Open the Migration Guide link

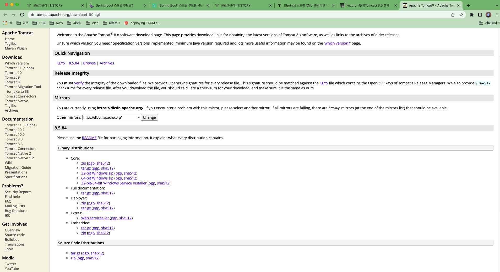point(18,167)
